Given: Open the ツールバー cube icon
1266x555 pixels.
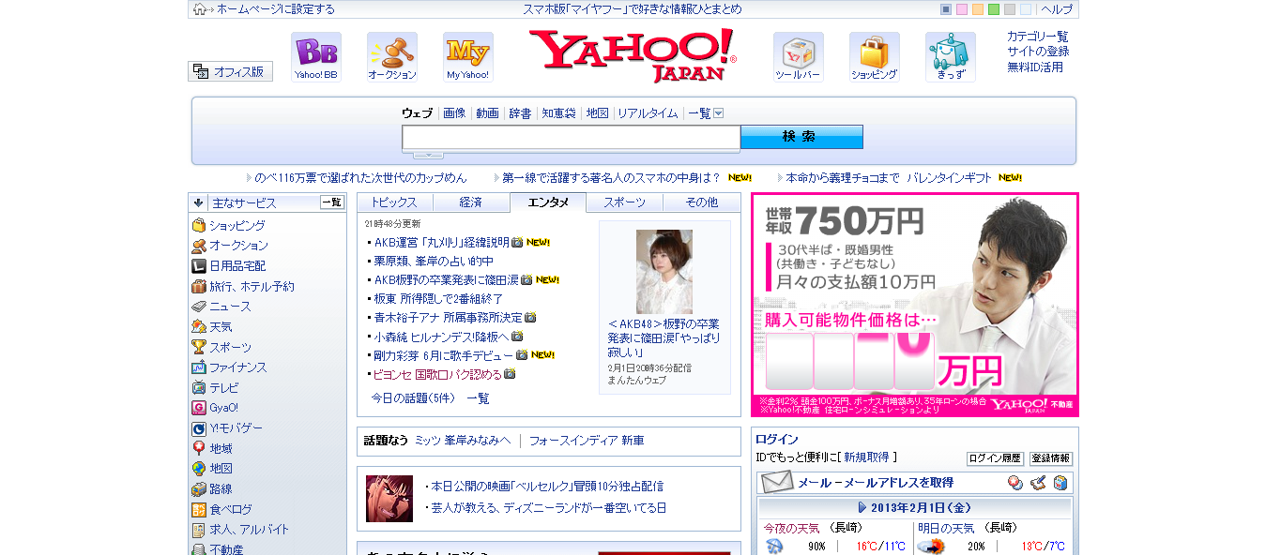Looking at the screenshot, I should coord(799,57).
